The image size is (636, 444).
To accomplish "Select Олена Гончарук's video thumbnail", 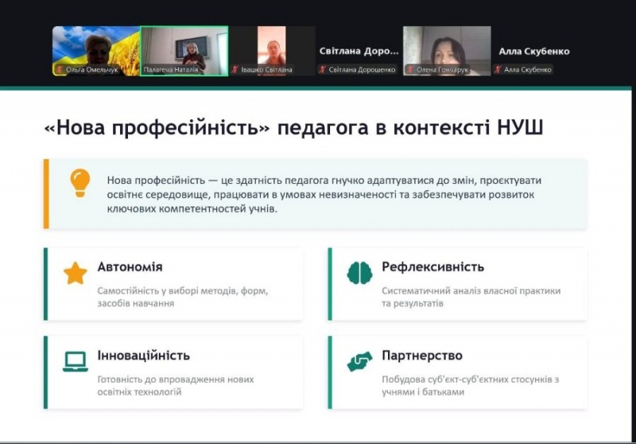I will pos(447,48).
